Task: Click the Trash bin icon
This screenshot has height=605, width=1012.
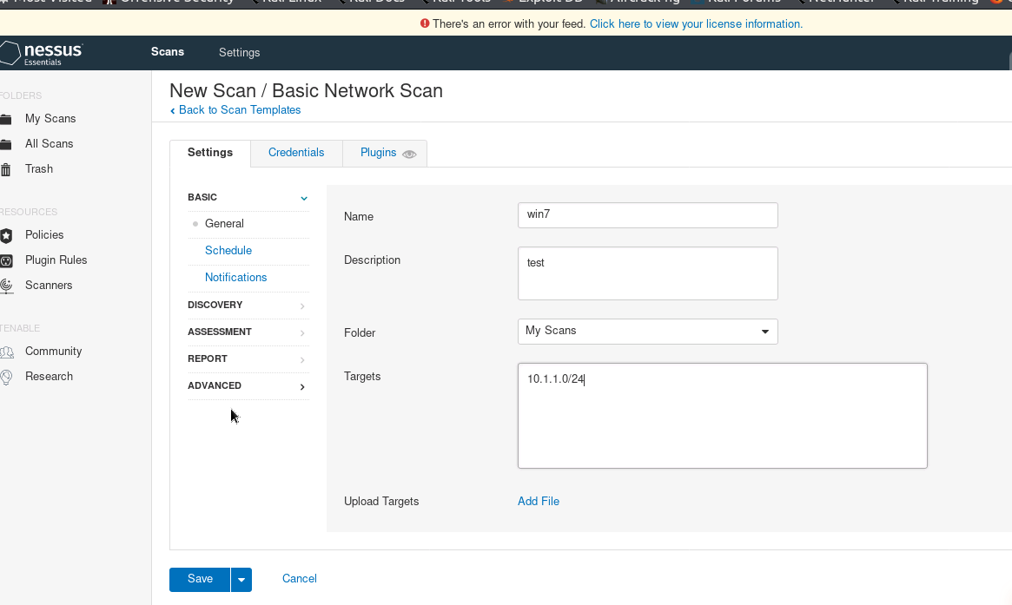Action: [x=6, y=169]
